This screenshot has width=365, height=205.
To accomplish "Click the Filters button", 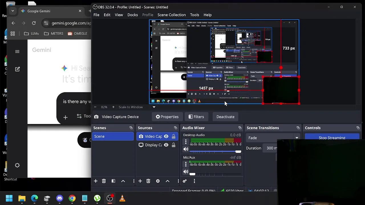I will (196, 117).
